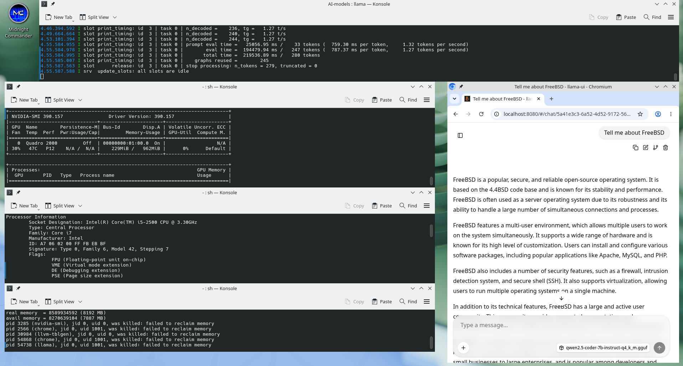The width and height of the screenshot is (683, 366).
Task: Click Split View in nvidia-smi Konsole window
Action: pyautogui.click(x=60, y=100)
